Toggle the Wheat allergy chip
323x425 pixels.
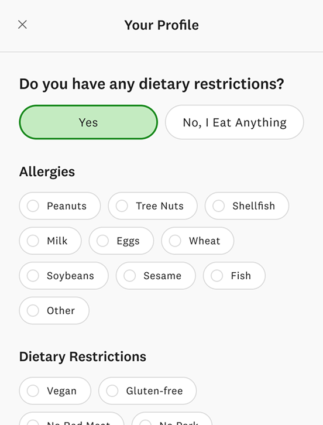pyautogui.click(x=198, y=241)
